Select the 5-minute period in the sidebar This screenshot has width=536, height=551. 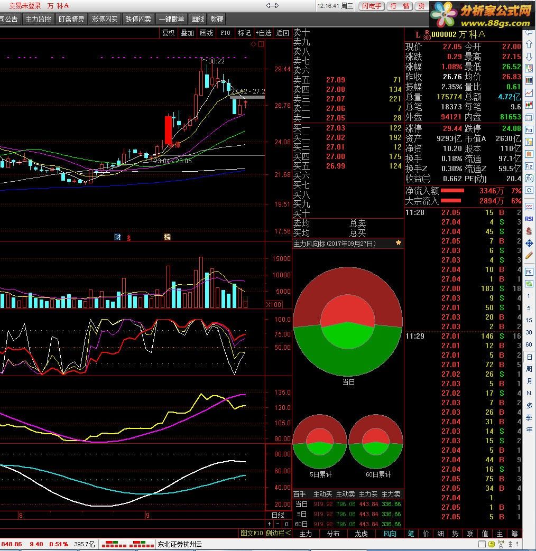point(529,308)
